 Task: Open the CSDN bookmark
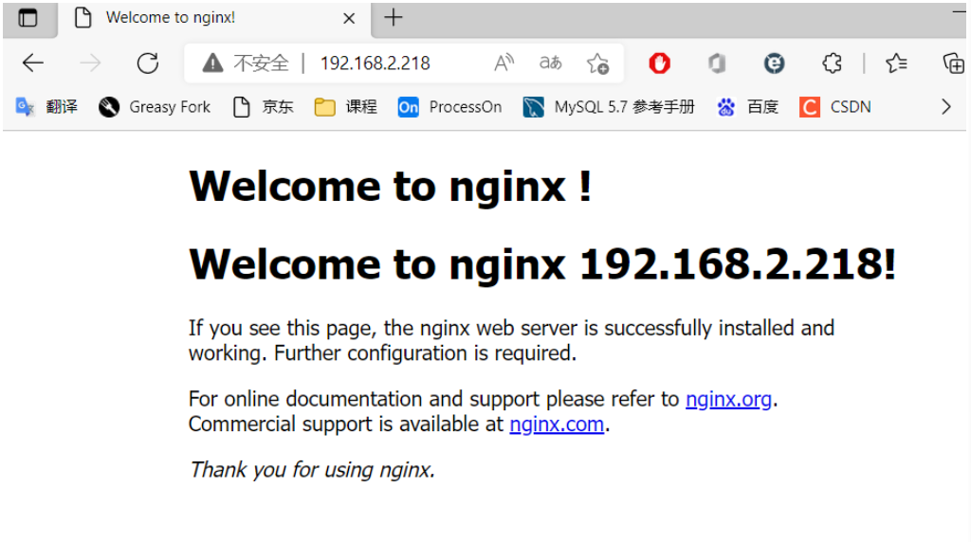tap(835, 107)
